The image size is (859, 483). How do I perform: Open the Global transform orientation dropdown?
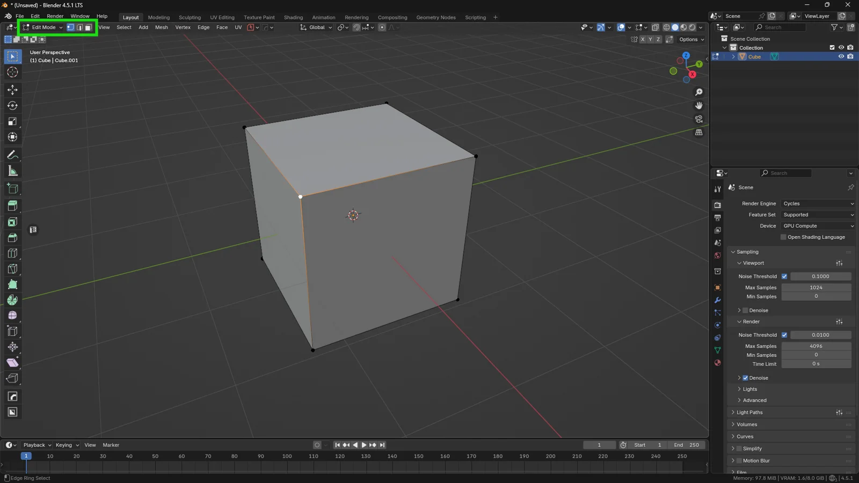[316, 27]
